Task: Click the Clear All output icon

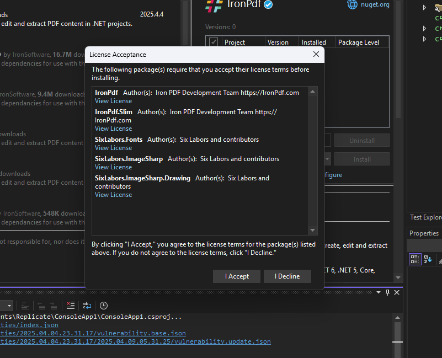Action: point(71,305)
